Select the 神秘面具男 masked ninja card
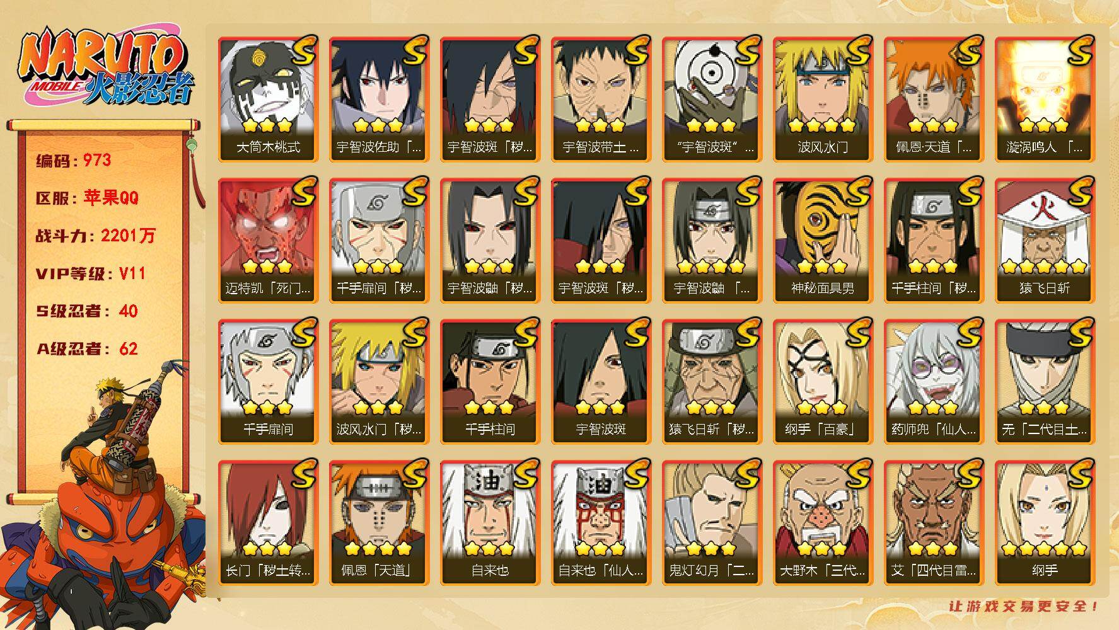1119x630 pixels. 823,240
